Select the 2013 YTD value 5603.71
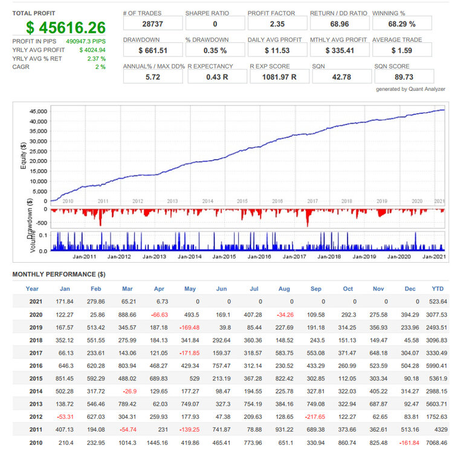This screenshot has width=455, height=454. (x=437, y=404)
